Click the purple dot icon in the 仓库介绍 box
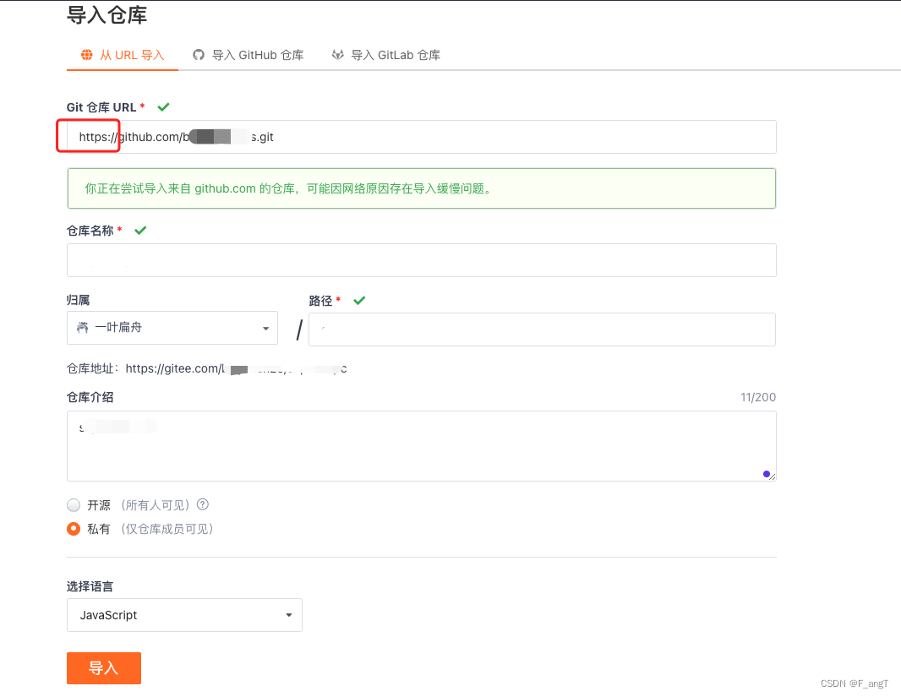Viewport: 901px width, 697px height. pyautogui.click(x=767, y=474)
